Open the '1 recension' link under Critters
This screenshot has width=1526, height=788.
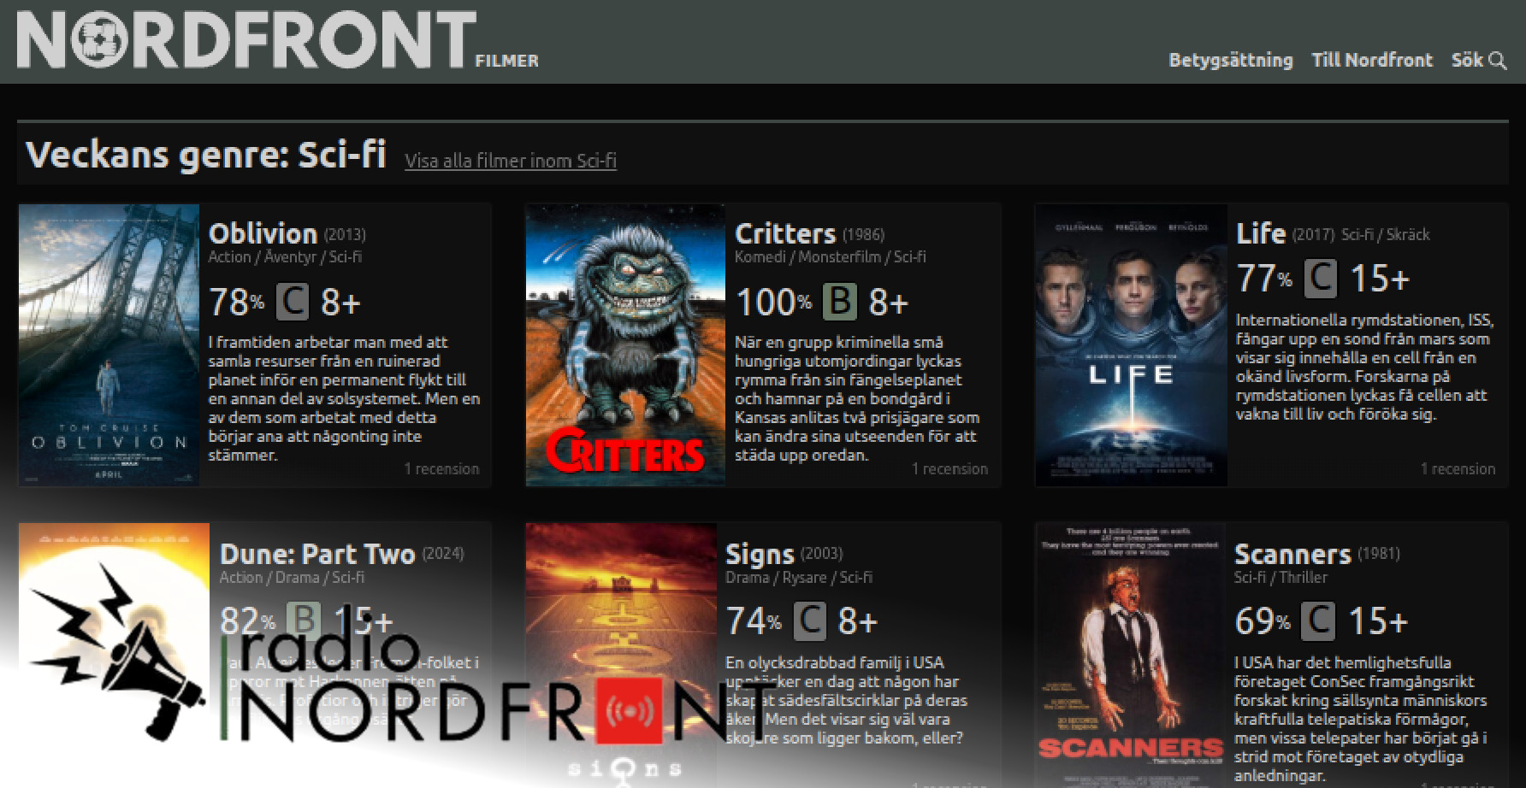point(949,468)
